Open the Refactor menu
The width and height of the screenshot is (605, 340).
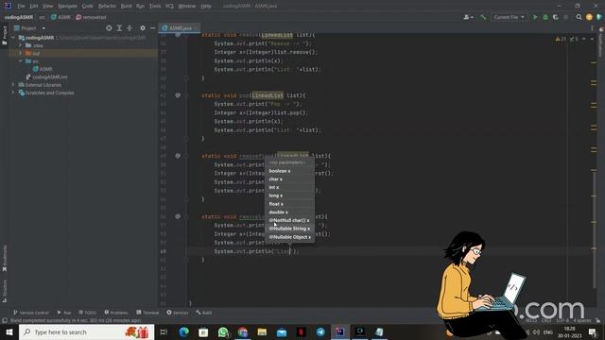click(x=107, y=6)
